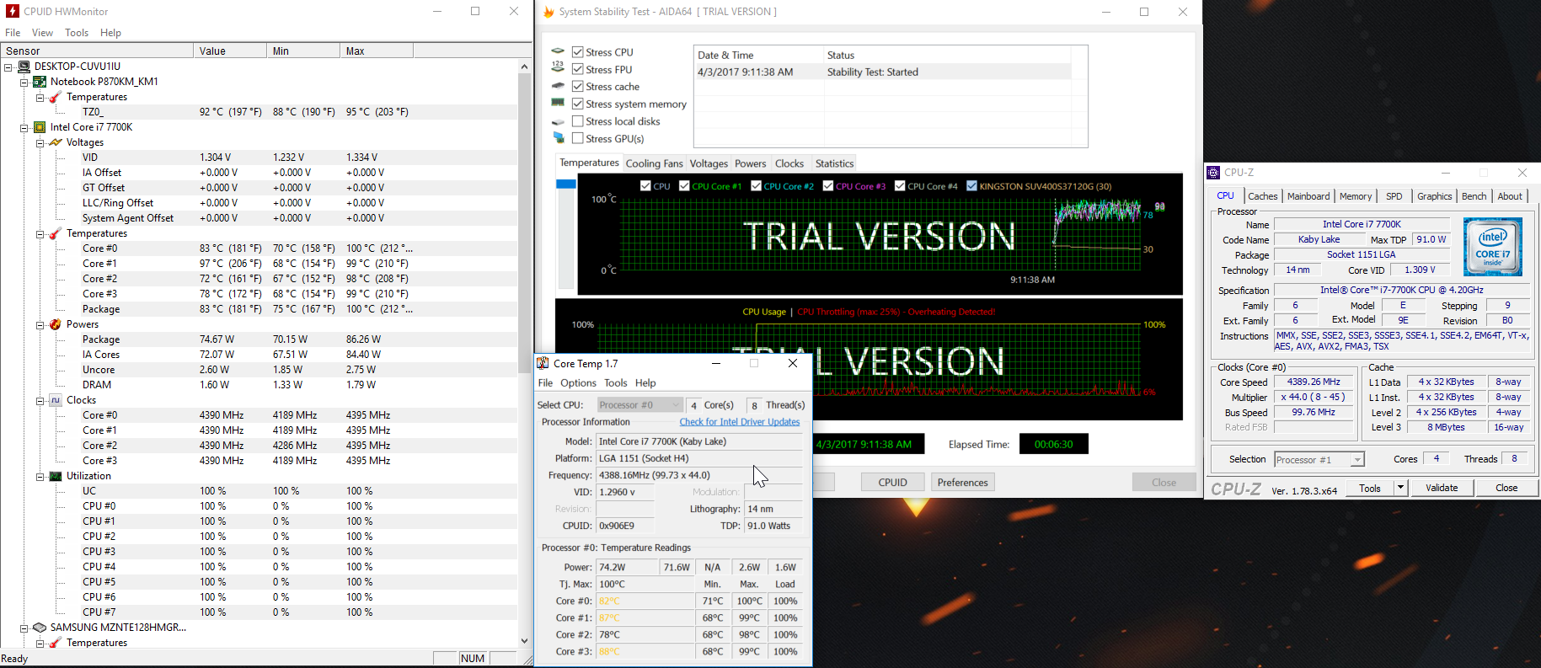
Task: Click the AIDA64 flame icon in title bar
Action: (548, 12)
